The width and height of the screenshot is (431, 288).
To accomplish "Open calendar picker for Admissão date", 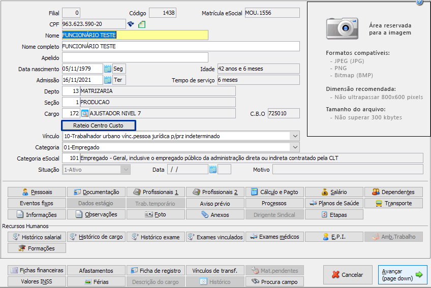I will (107, 80).
